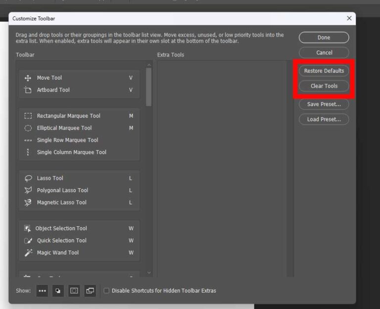Click the Quick Selection Tool shortcut W
Screen dimensions: 380x309
coord(131,241)
